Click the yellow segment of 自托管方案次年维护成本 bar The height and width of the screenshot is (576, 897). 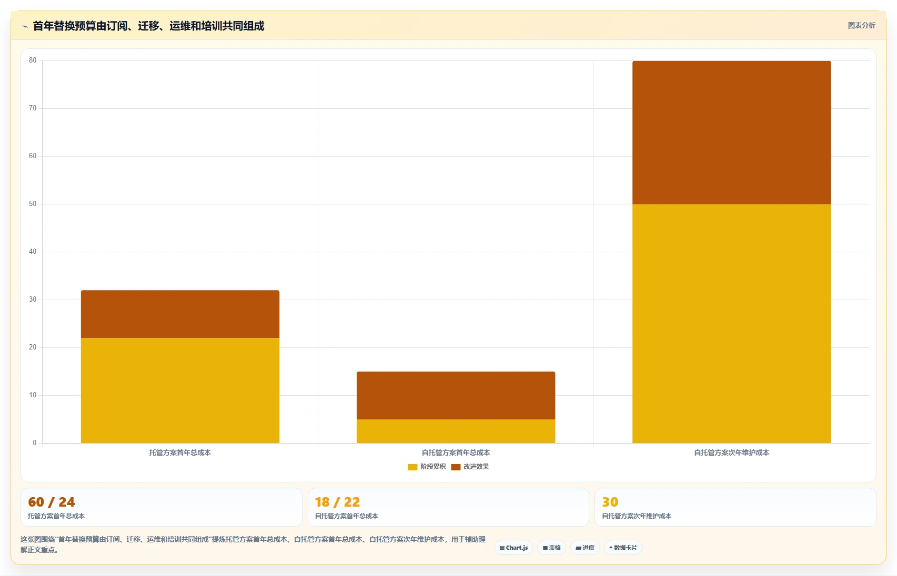pos(731,323)
